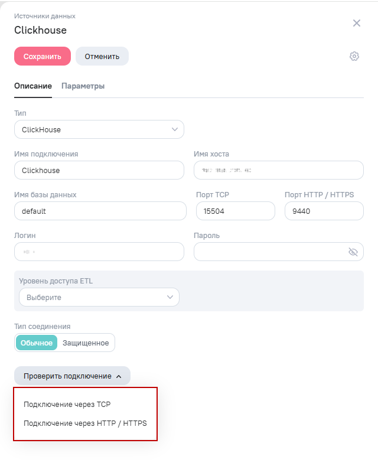Focus the Порт TCP field
The image size is (378, 466).
point(236,211)
